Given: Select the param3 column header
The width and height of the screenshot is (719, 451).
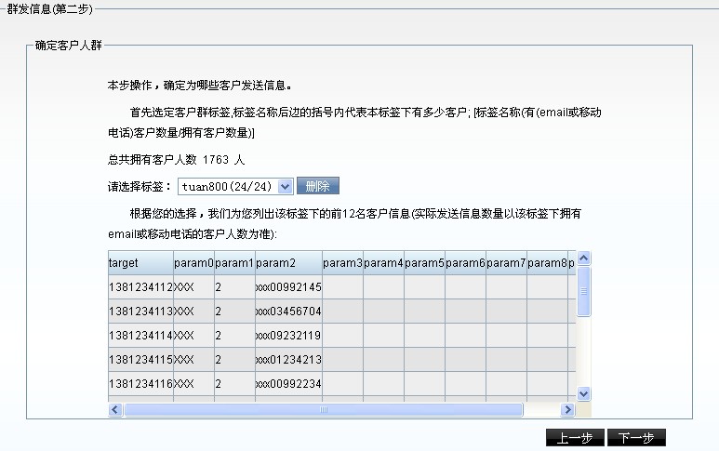Looking at the screenshot, I should tap(342, 263).
